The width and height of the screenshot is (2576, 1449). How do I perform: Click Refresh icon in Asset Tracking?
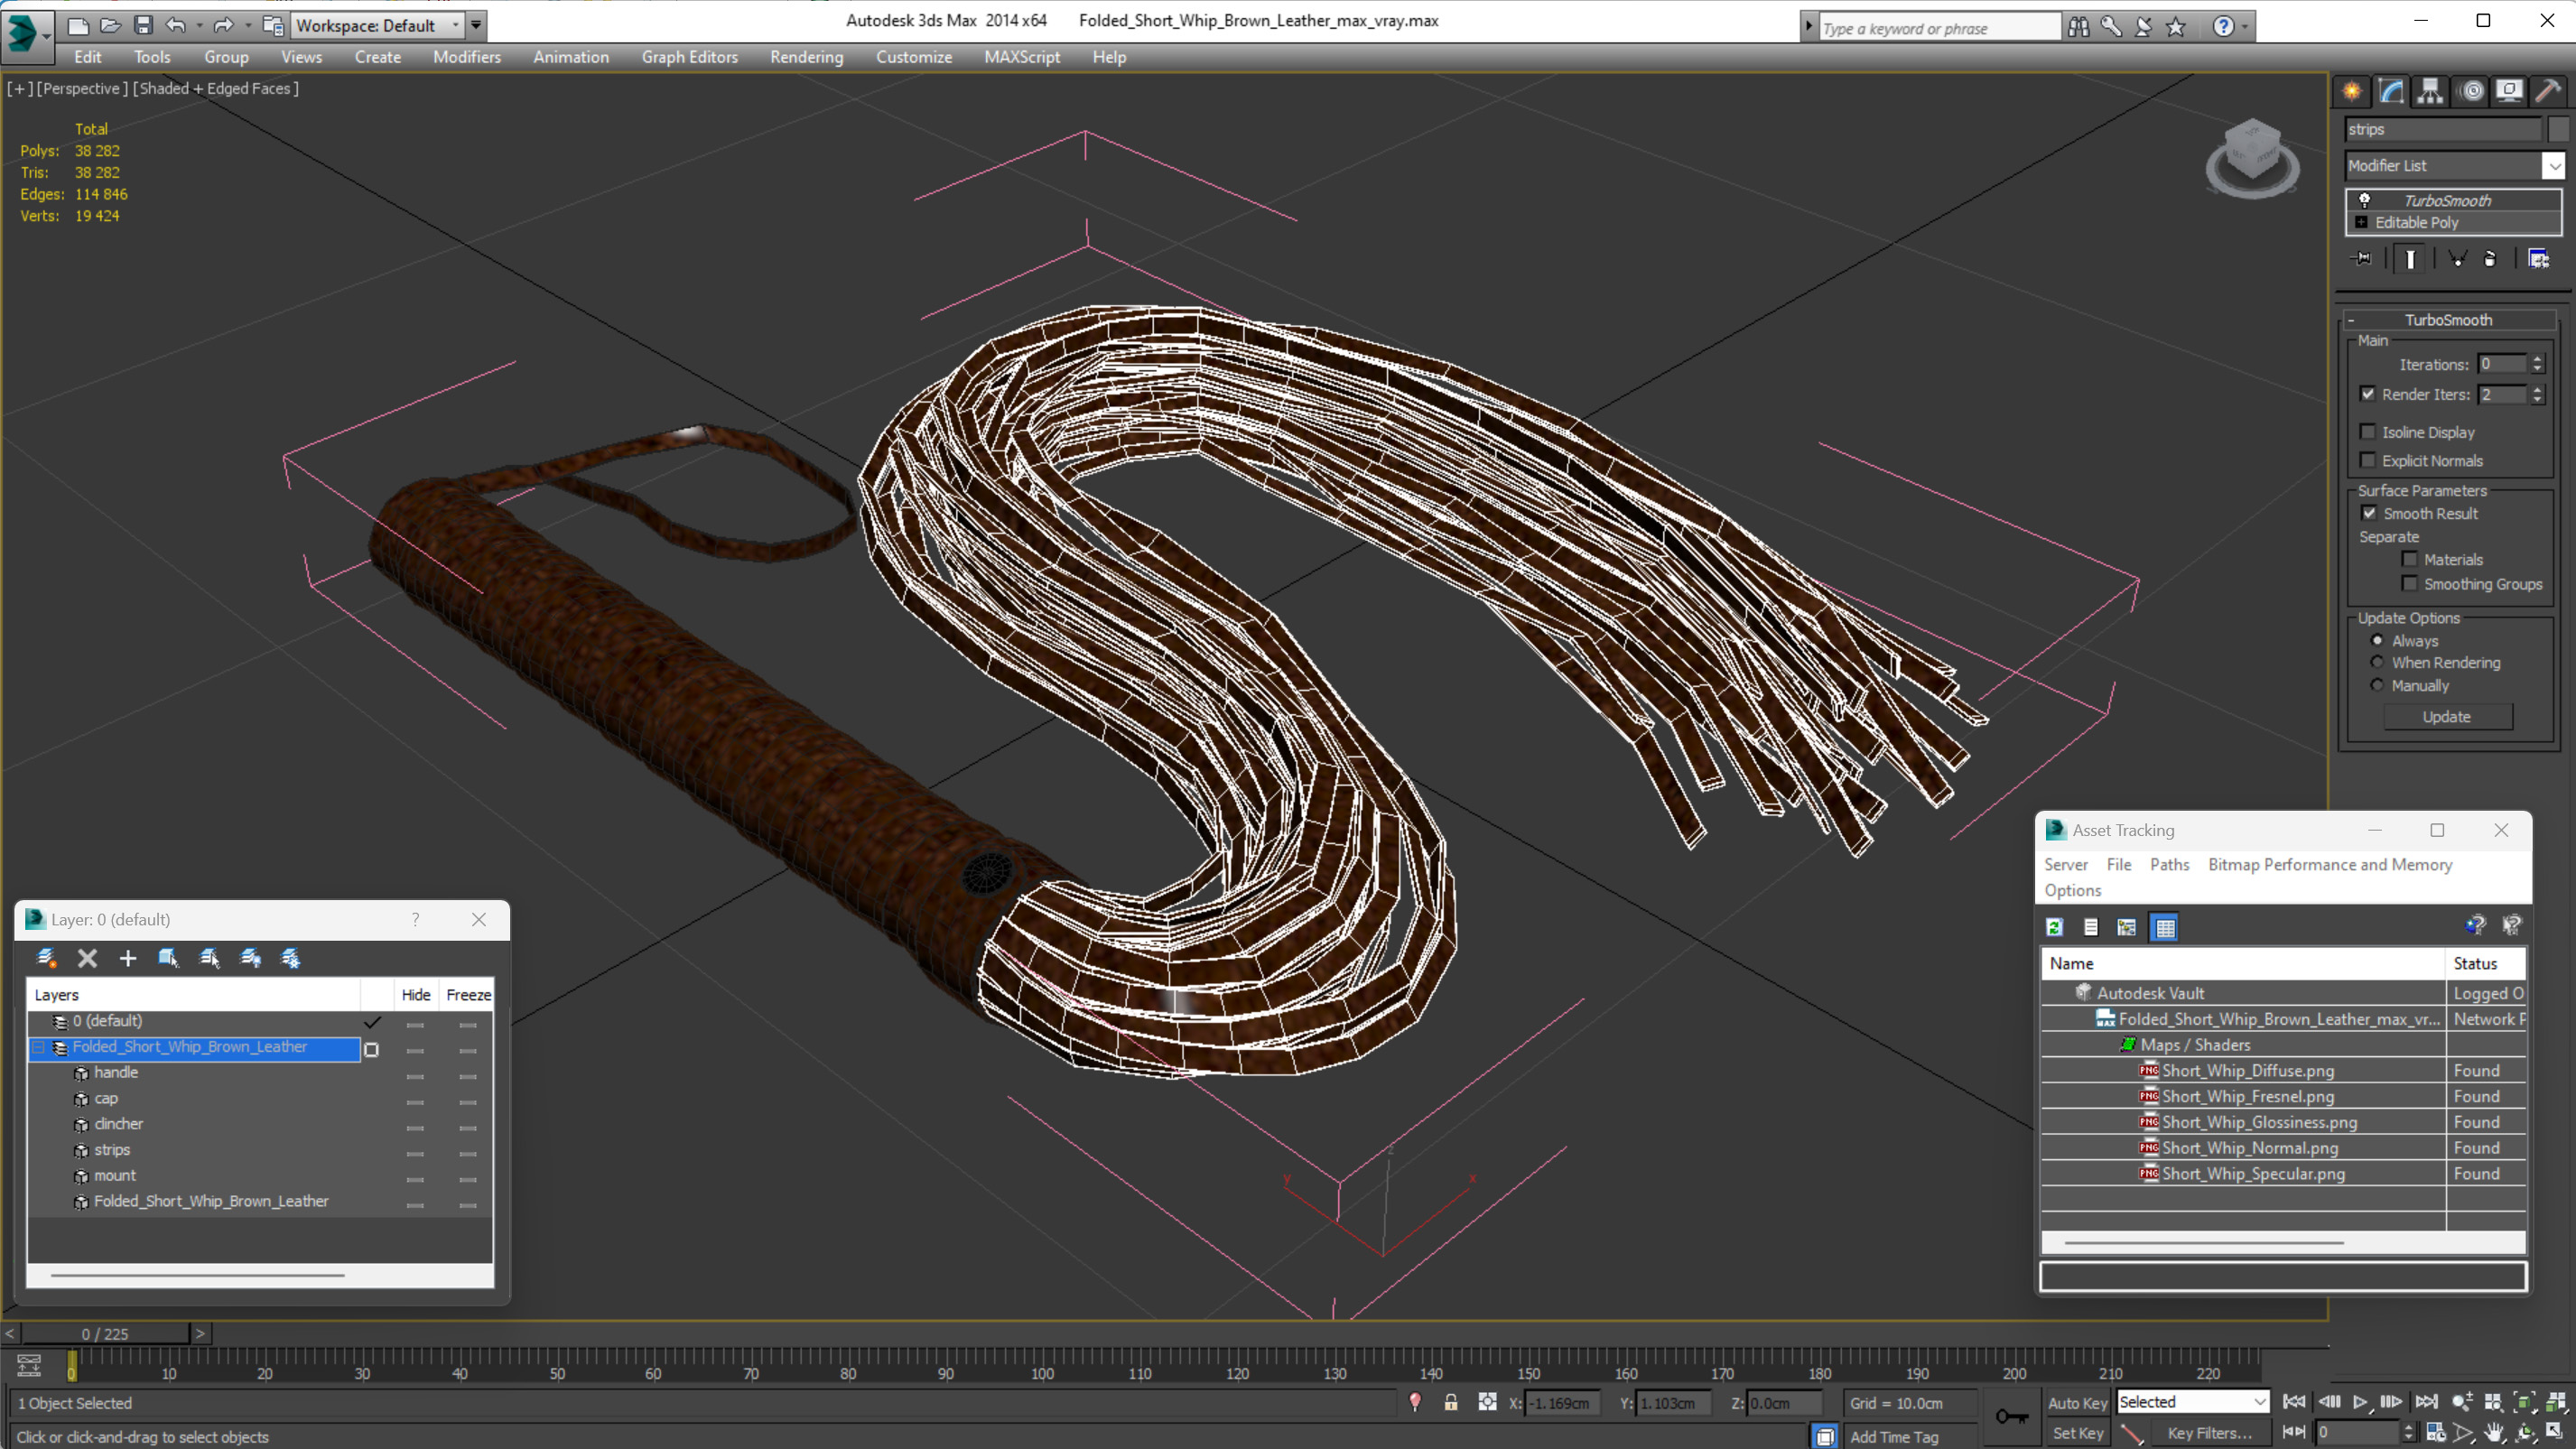click(x=2054, y=927)
